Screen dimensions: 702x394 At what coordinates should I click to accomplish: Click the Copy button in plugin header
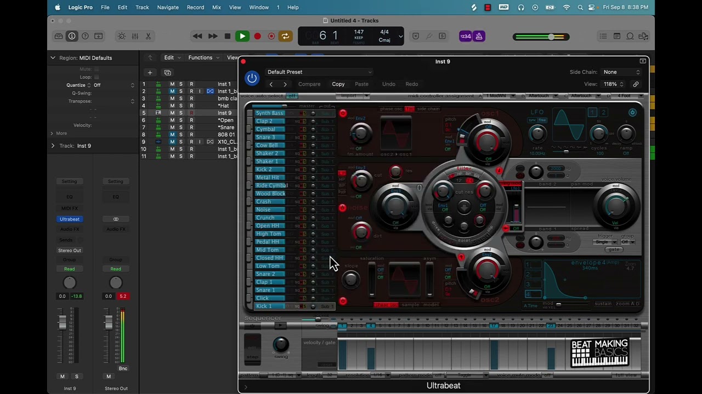(x=338, y=84)
